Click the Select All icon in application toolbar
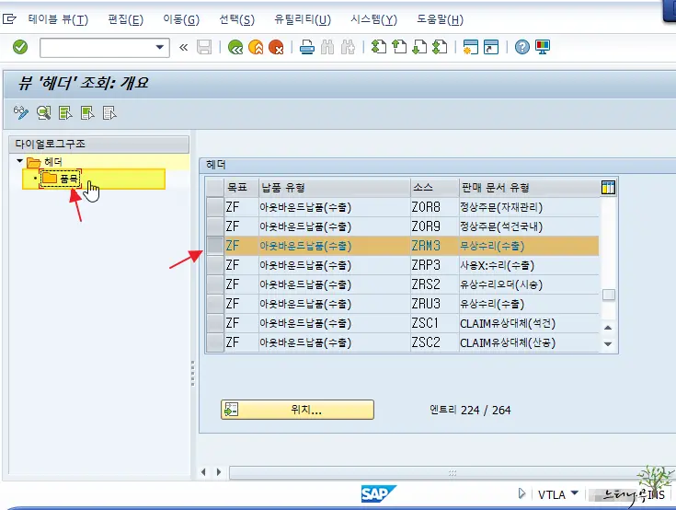The width and height of the screenshot is (676, 510). click(65, 113)
